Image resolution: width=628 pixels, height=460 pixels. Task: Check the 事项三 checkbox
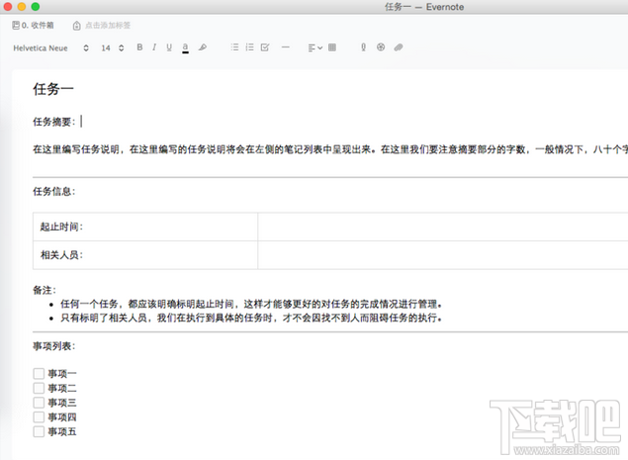coord(39,403)
